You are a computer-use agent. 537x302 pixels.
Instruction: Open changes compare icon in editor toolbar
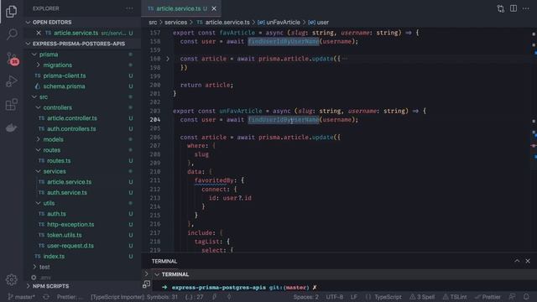pyautogui.click(x=500, y=8)
